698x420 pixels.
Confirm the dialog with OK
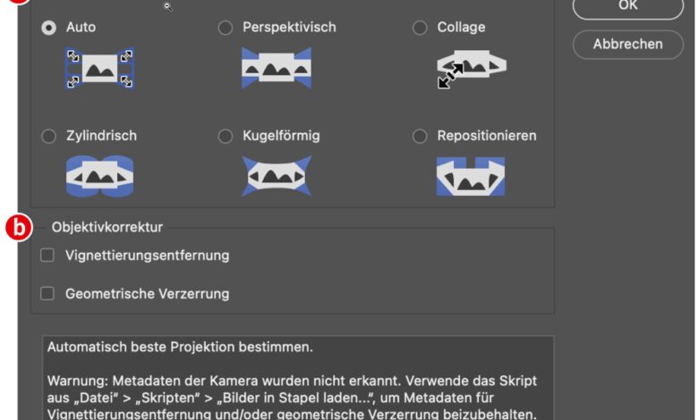(627, 7)
